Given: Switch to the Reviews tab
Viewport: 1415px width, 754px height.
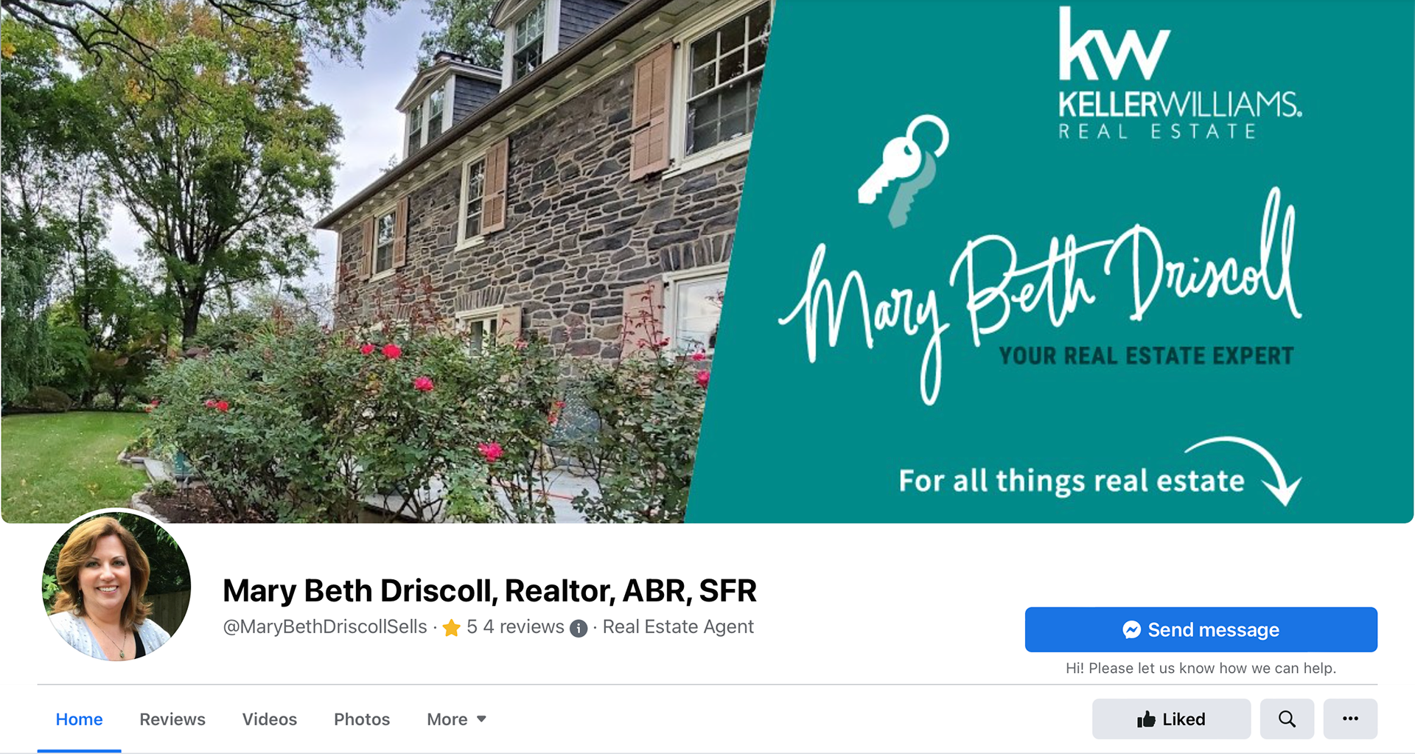Looking at the screenshot, I should pyautogui.click(x=172, y=719).
